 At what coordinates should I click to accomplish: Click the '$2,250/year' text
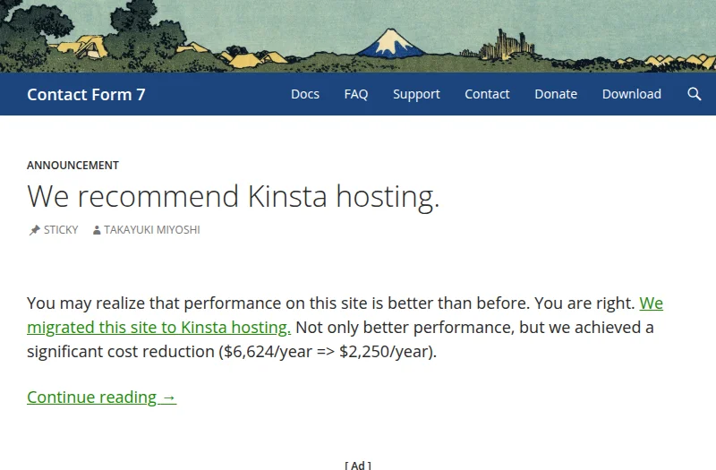coord(386,352)
